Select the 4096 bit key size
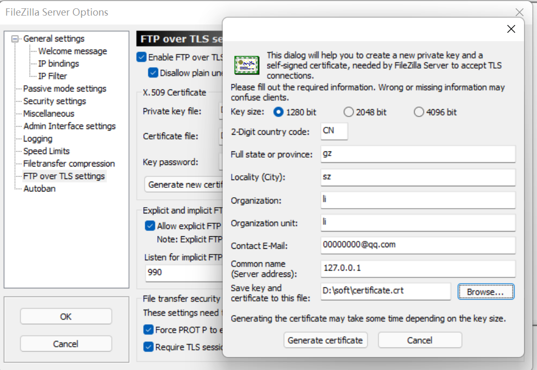Image resolution: width=537 pixels, height=370 pixels. point(419,112)
